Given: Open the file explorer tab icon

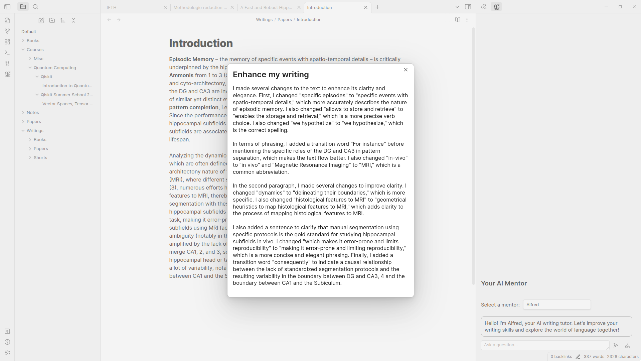Looking at the screenshot, I should click(x=23, y=7).
